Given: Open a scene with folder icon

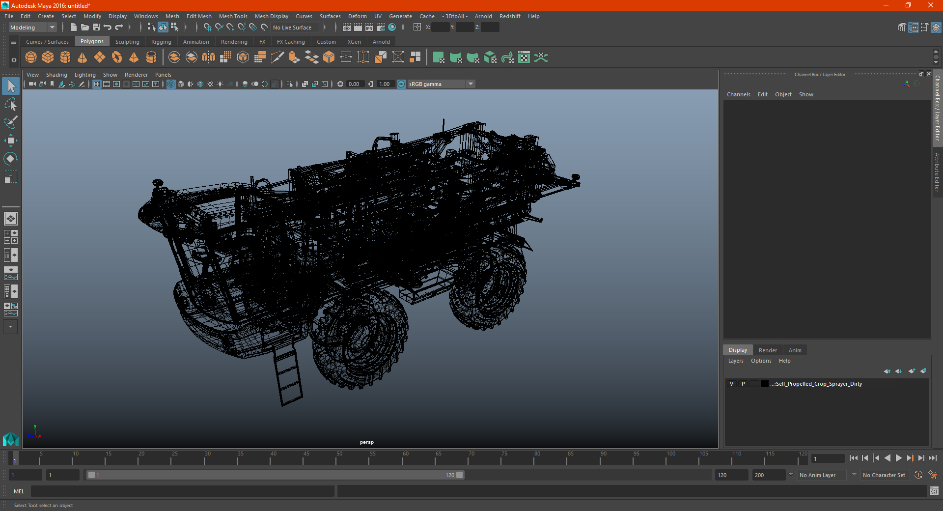Looking at the screenshot, I should coord(85,28).
